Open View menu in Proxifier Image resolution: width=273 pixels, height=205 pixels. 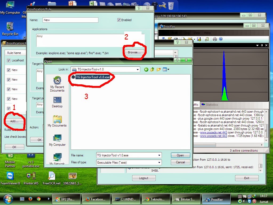(197, 33)
